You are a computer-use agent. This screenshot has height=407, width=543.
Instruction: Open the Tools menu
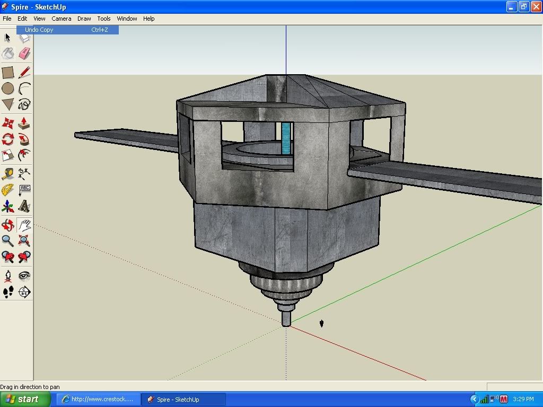tap(103, 19)
